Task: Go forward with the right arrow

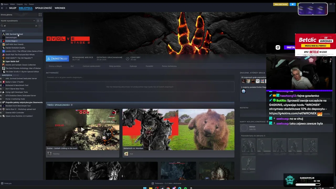Action: click(x=6, y=8)
